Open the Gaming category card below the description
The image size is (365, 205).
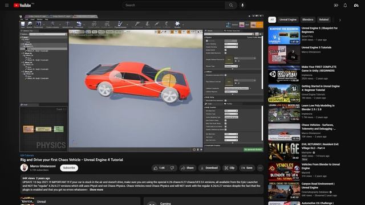click(204, 201)
